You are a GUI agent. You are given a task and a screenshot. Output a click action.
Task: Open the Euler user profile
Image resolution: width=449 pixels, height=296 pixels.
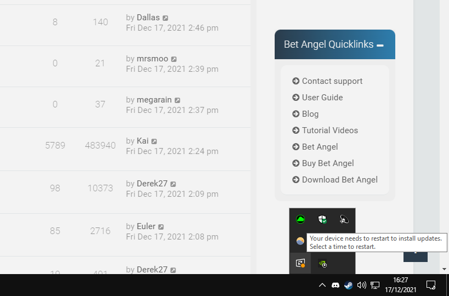pyautogui.click(x=146, y=226)
